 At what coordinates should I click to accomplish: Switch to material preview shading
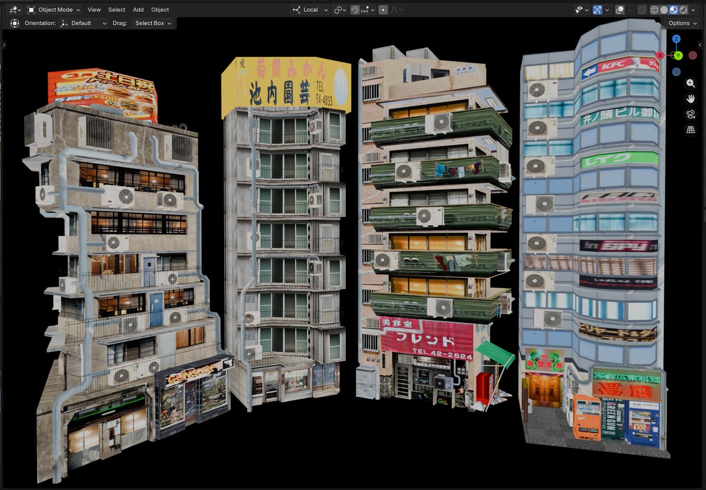pyautogui.click(x=674, y=9)
